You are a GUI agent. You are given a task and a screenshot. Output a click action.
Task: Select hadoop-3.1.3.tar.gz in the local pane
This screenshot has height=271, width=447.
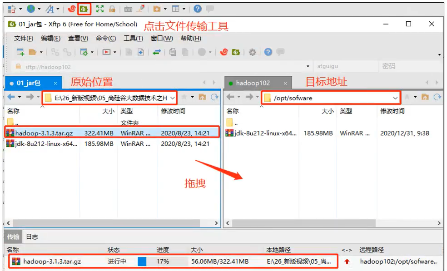coord(112,133)
